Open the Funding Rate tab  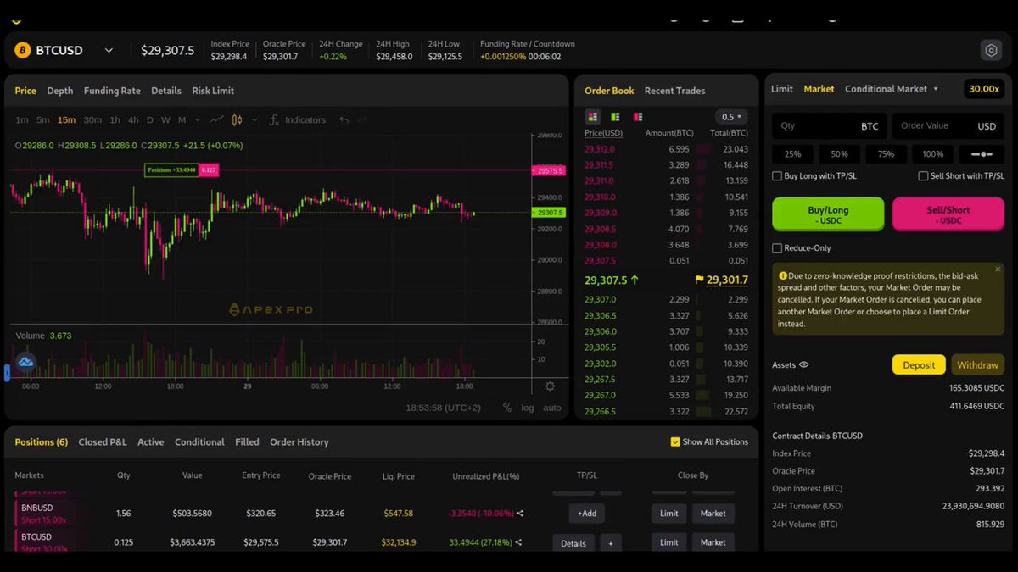(x=112, y=91)
